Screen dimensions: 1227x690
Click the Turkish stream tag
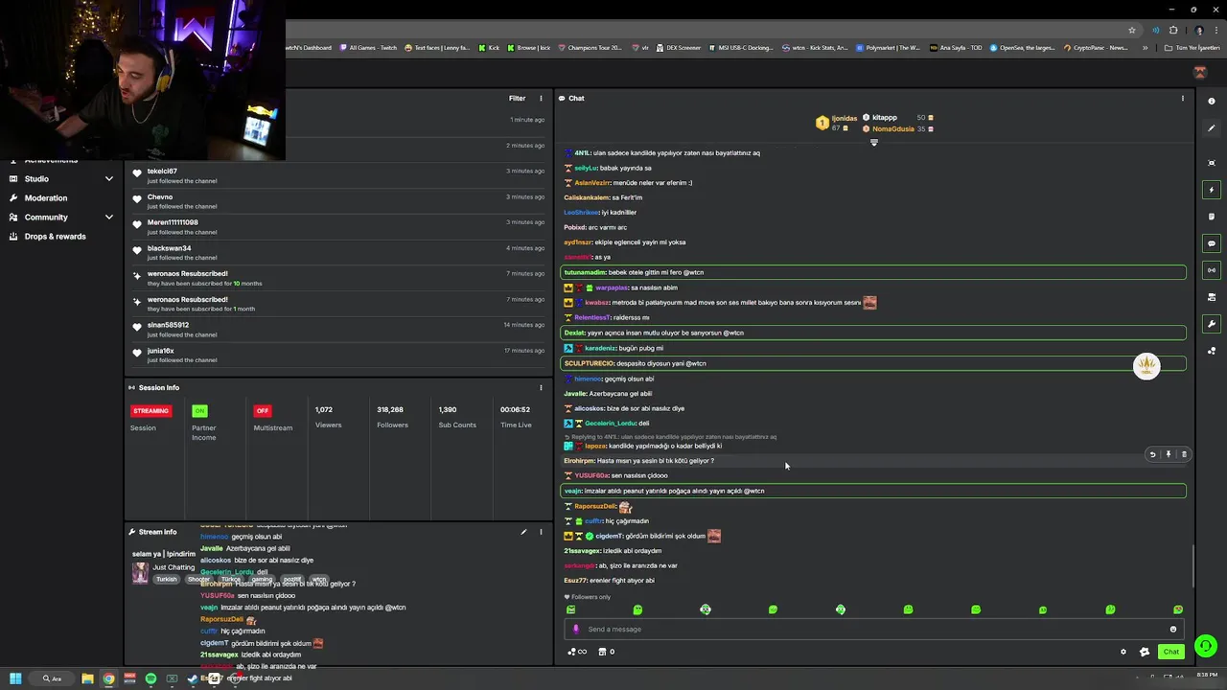[x=167, y=579]
